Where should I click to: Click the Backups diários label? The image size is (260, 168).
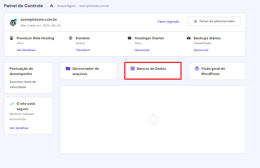(207, 38)
